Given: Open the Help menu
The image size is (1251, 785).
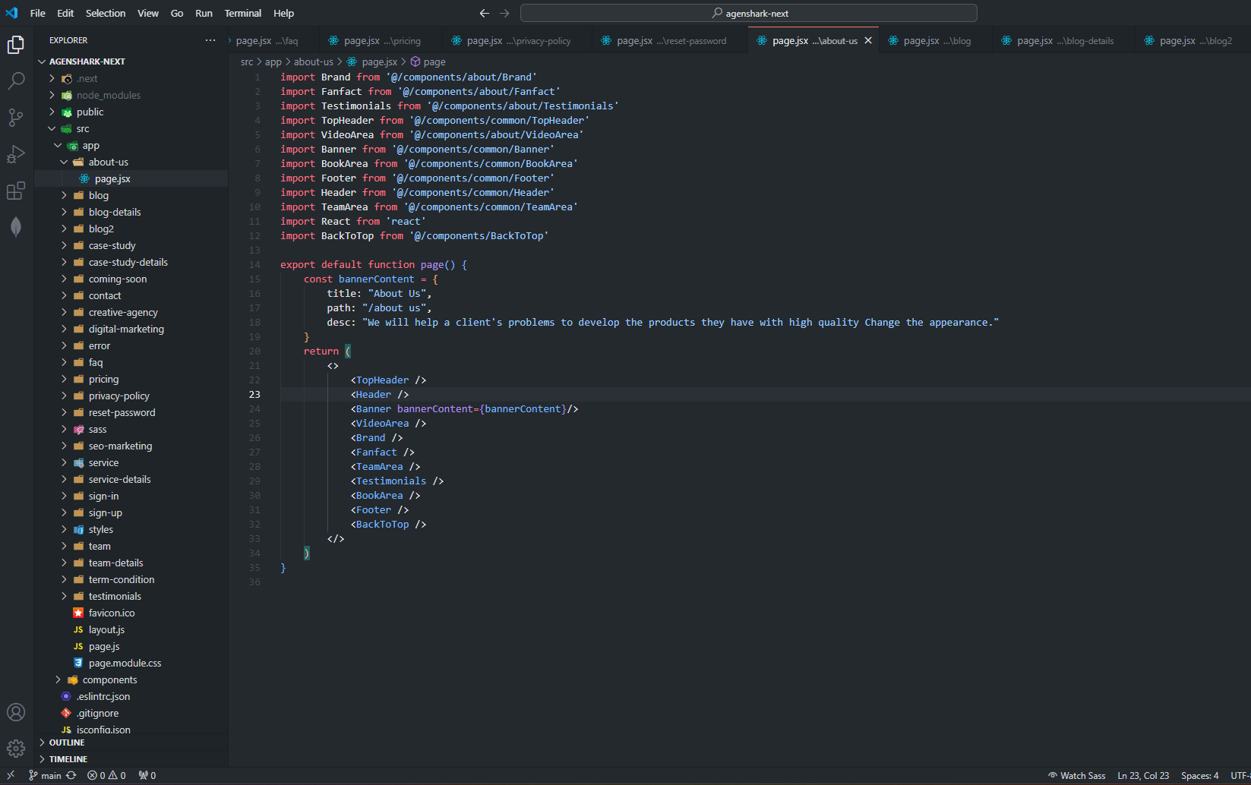Looking at the screenshot, I should click(x=283, y=13).
